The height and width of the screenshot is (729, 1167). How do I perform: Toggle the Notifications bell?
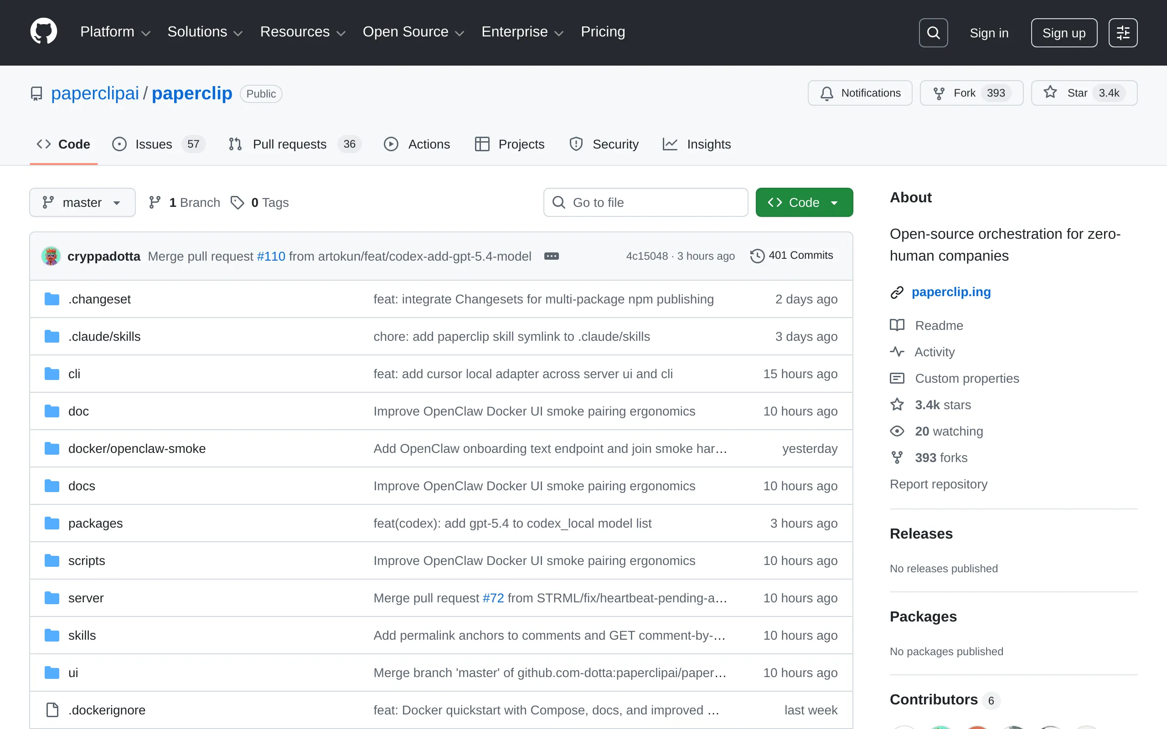pyautogui.click(x=859, y=93)
